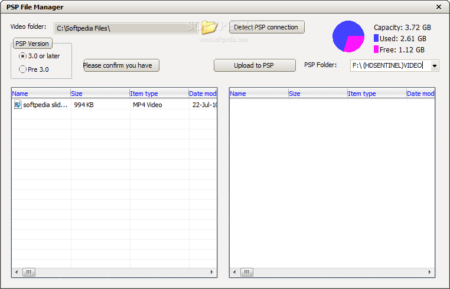Click the Please confirm you have button
450x289 pixels.
pyautogui.click(x=121, y=65)
